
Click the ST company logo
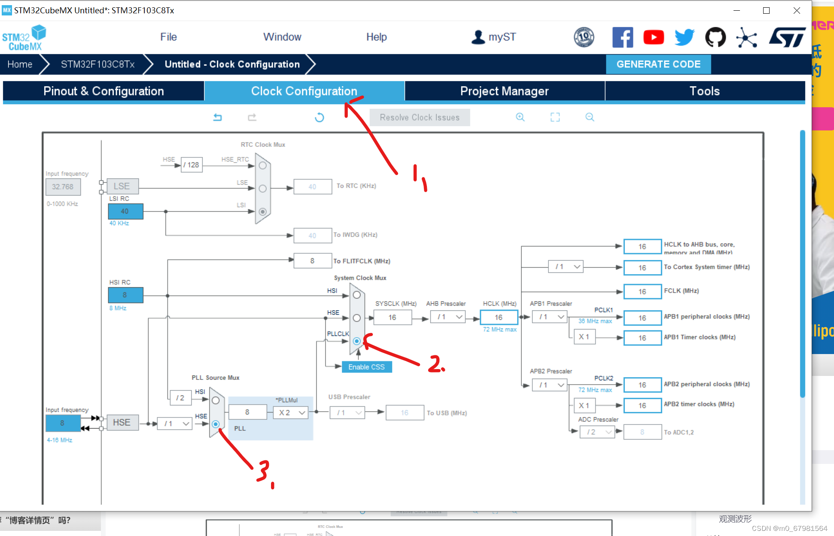[x=787, y=37]
